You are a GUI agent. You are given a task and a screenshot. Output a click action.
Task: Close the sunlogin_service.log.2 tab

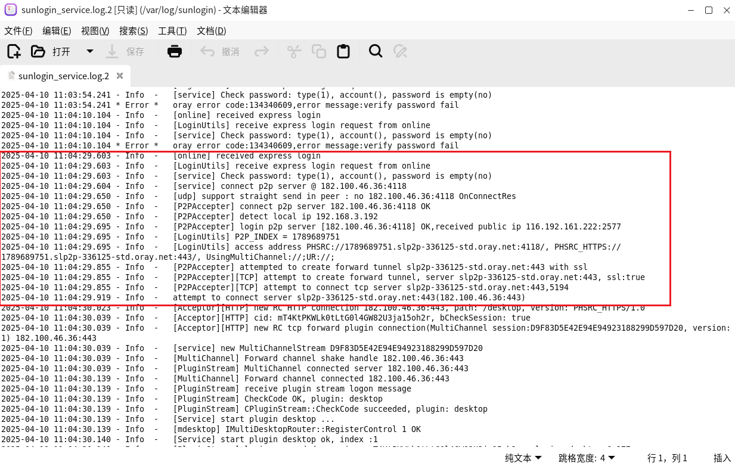click(x=120, y=76)
